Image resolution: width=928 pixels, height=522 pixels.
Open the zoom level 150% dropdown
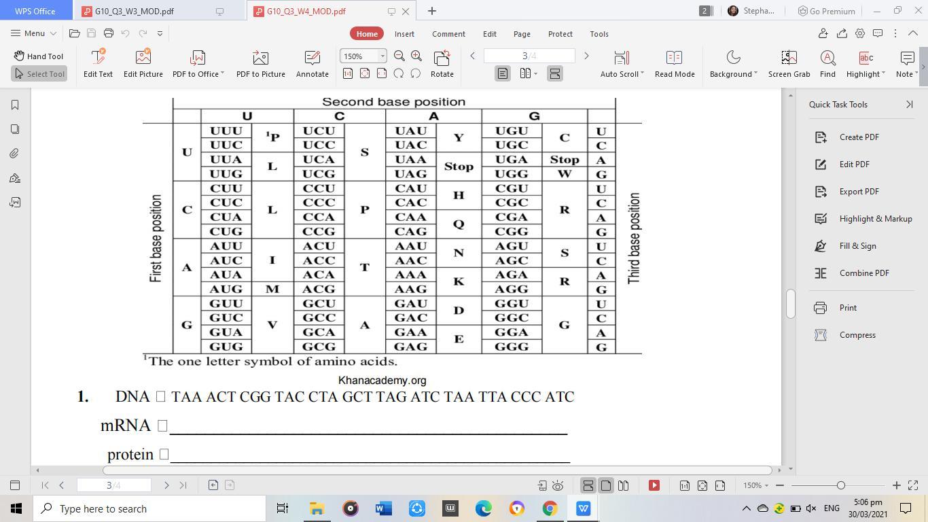382,56
